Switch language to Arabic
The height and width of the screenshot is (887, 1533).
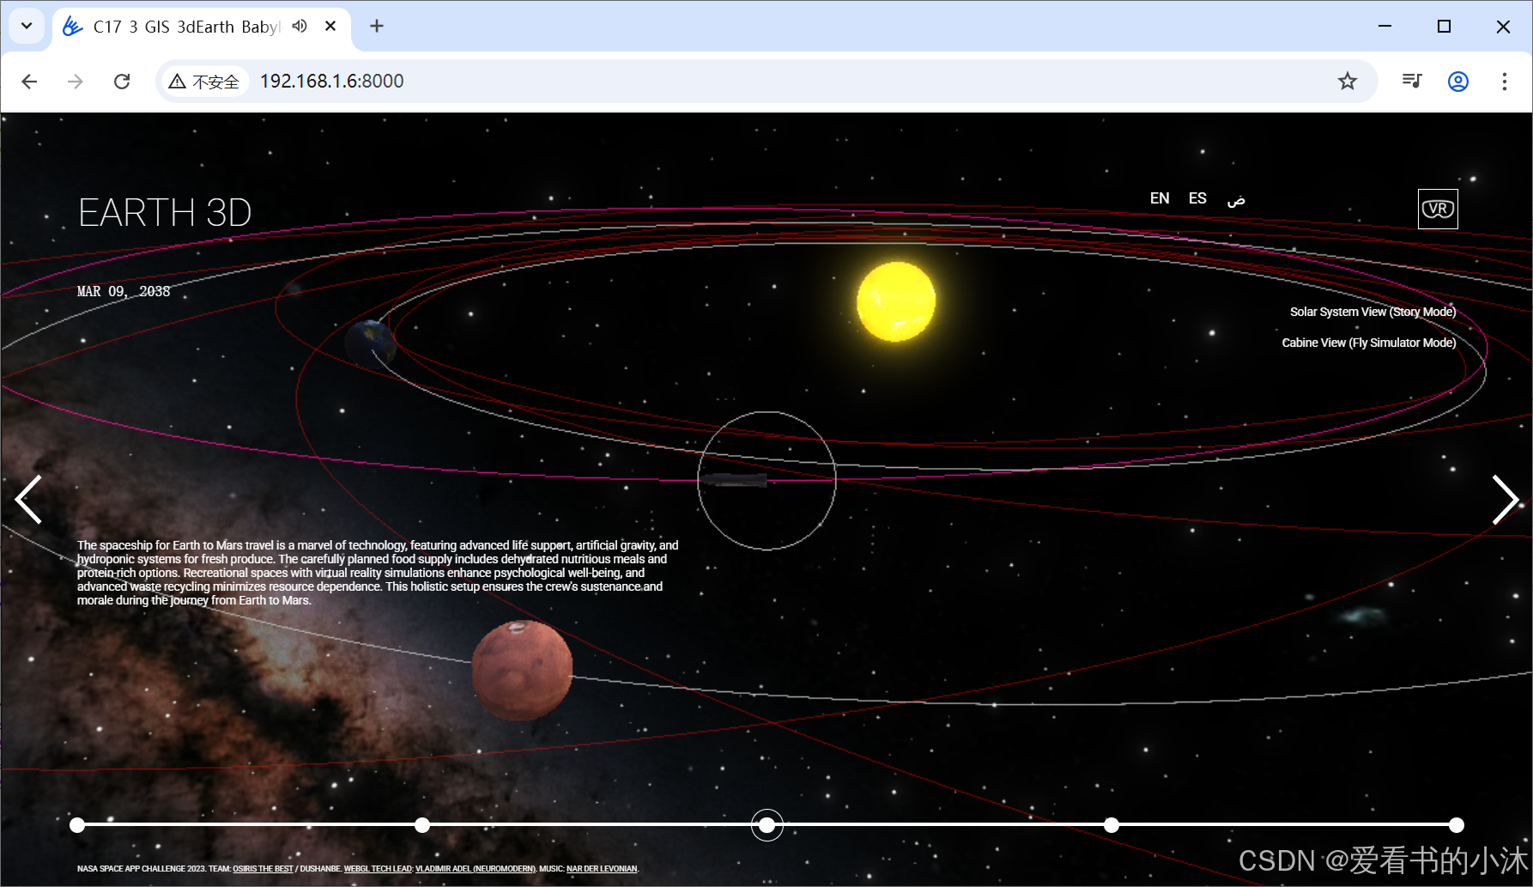point(1236,200)
